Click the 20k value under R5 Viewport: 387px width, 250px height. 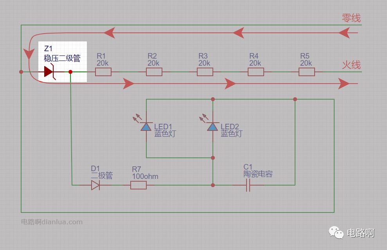coord(306,63)
